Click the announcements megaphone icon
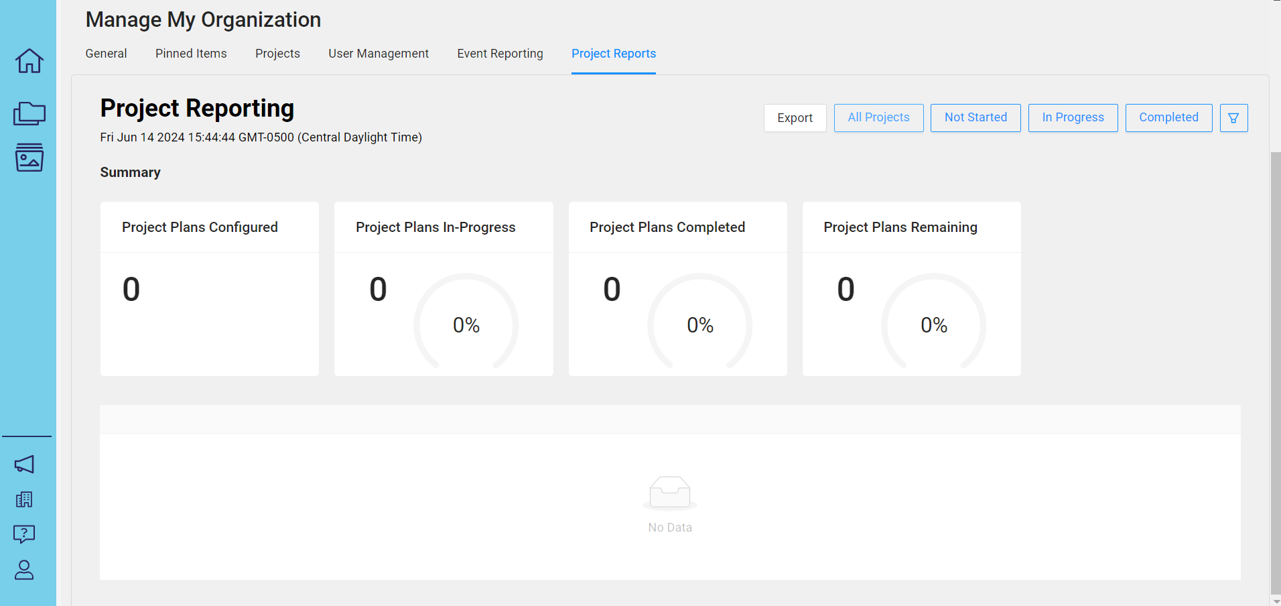Viewport: 1281px width, 606px height. pos(25,465)
